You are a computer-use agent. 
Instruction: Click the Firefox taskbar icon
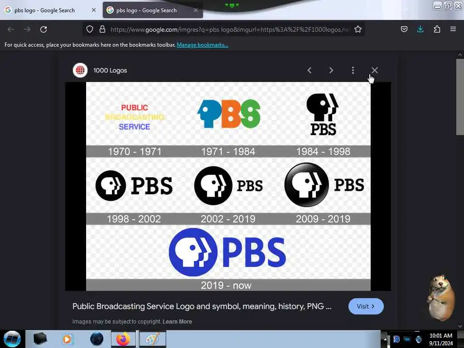click(x=123, y=339)
